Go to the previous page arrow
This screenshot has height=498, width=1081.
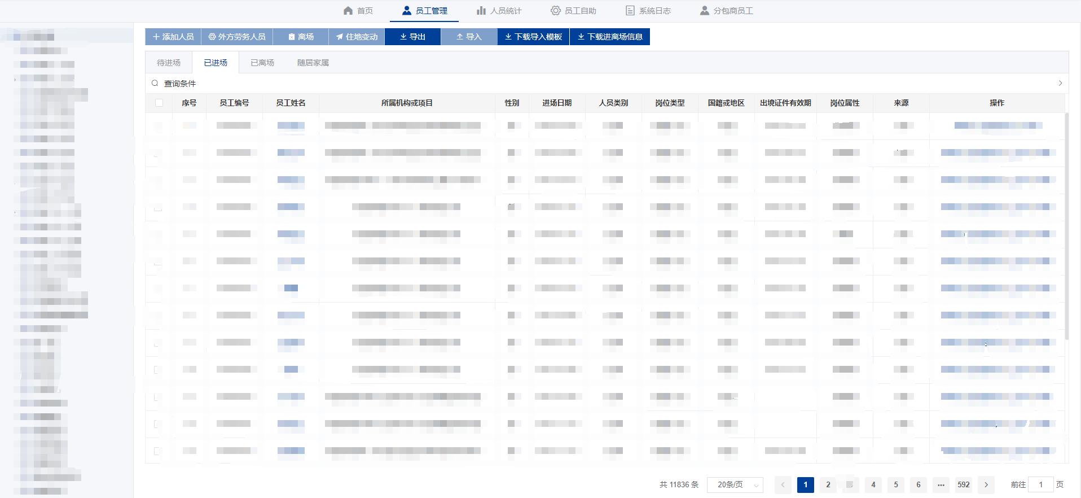pyautogui.click(x=783, y=484)
